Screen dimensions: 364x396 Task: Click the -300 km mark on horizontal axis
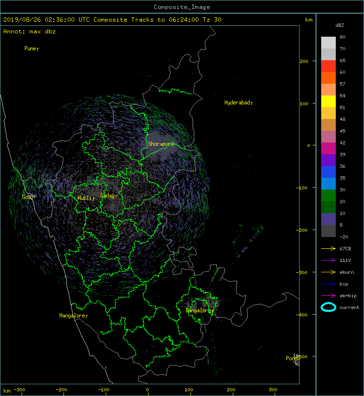coord(19,390)
